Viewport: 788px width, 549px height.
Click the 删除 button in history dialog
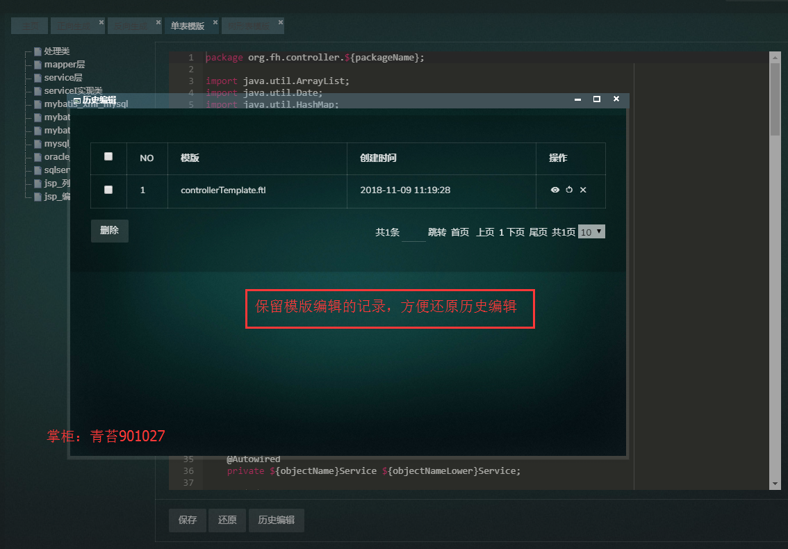[x=110, y=231]
